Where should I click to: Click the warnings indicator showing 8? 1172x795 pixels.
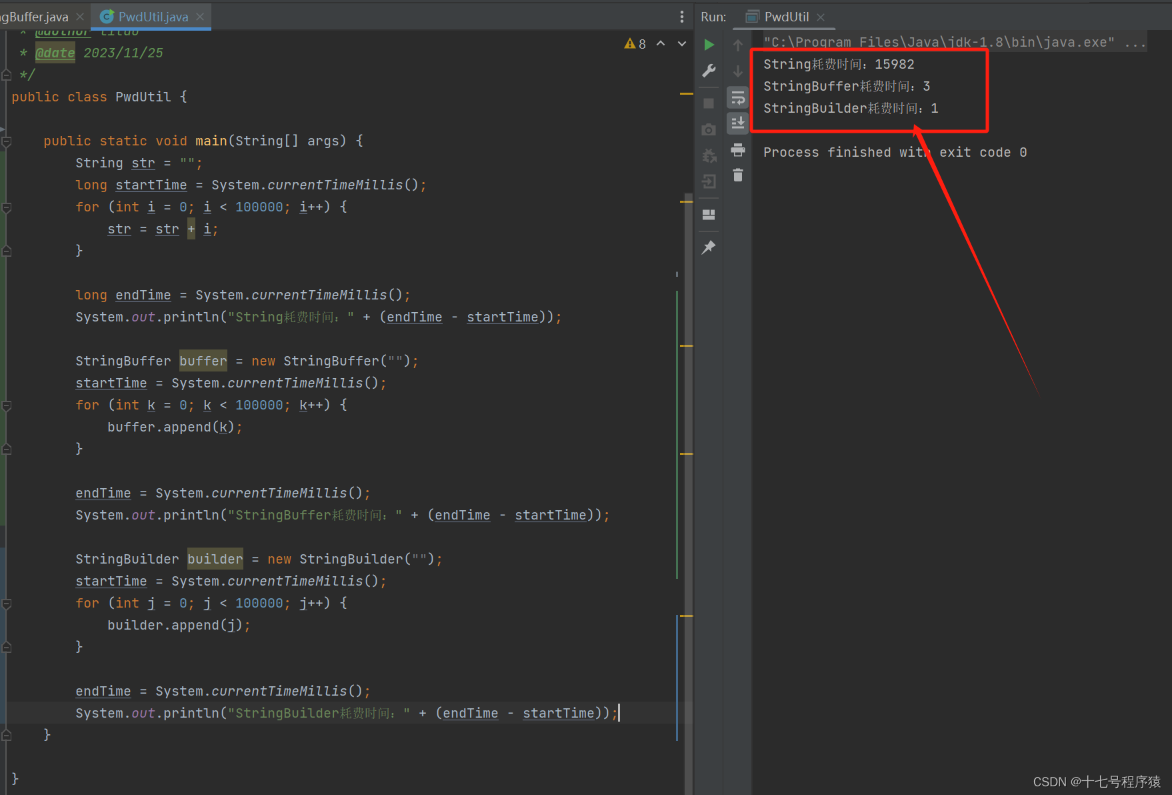[635, 44]
